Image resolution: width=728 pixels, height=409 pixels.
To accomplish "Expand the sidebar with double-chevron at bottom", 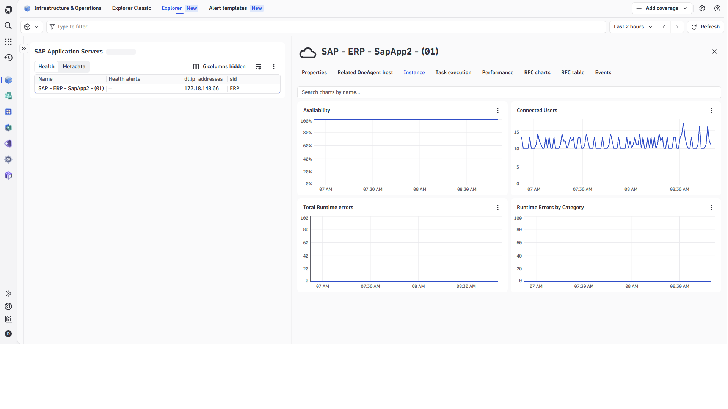I will click(x=8, y=293).
